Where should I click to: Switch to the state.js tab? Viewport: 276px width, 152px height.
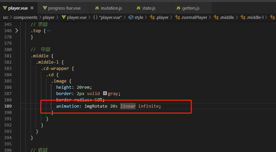[x=151, y=8]
